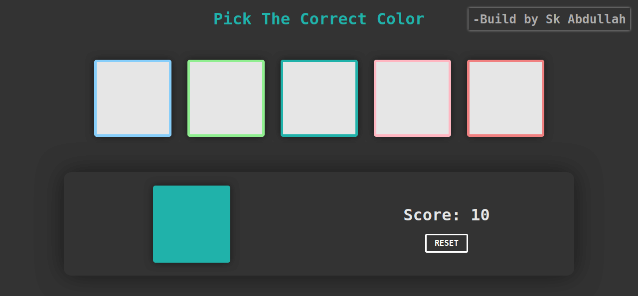
Task: Click the last box in the row
Action: [x=505, y=98]
